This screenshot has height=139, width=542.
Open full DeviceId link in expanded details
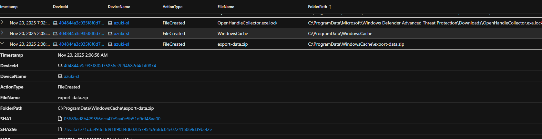[110, 66]
